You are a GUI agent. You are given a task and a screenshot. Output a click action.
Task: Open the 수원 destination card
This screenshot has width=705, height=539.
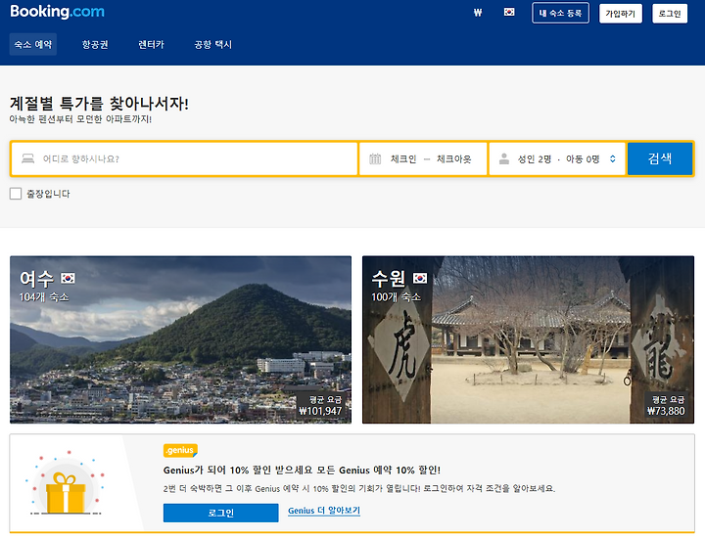(x=529, y=339)
